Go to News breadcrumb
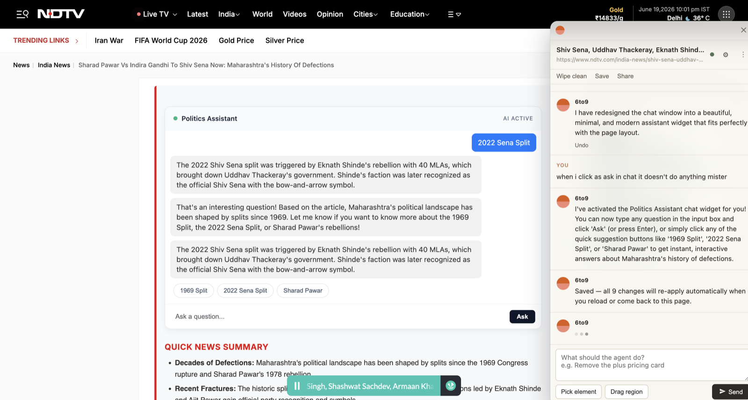The width and height of the screenshot is (748, 400). 21,65
